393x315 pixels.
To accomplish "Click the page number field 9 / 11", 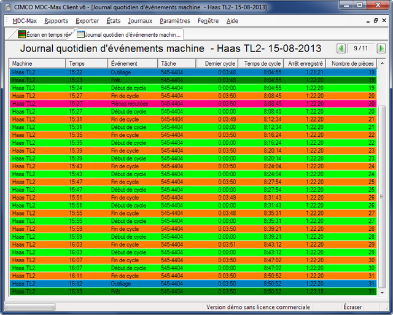I will point(361,49).
